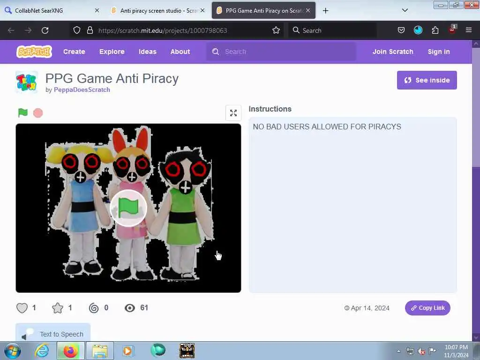Bookmark this page with star
Image resolution: width=480 pixels, height=360 pixels.
pos(276,30)
